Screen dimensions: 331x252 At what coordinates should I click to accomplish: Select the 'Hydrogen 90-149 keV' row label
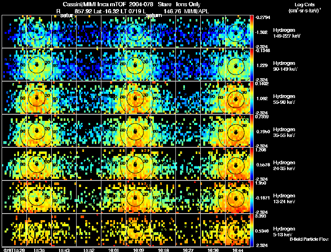pos(285,66)
